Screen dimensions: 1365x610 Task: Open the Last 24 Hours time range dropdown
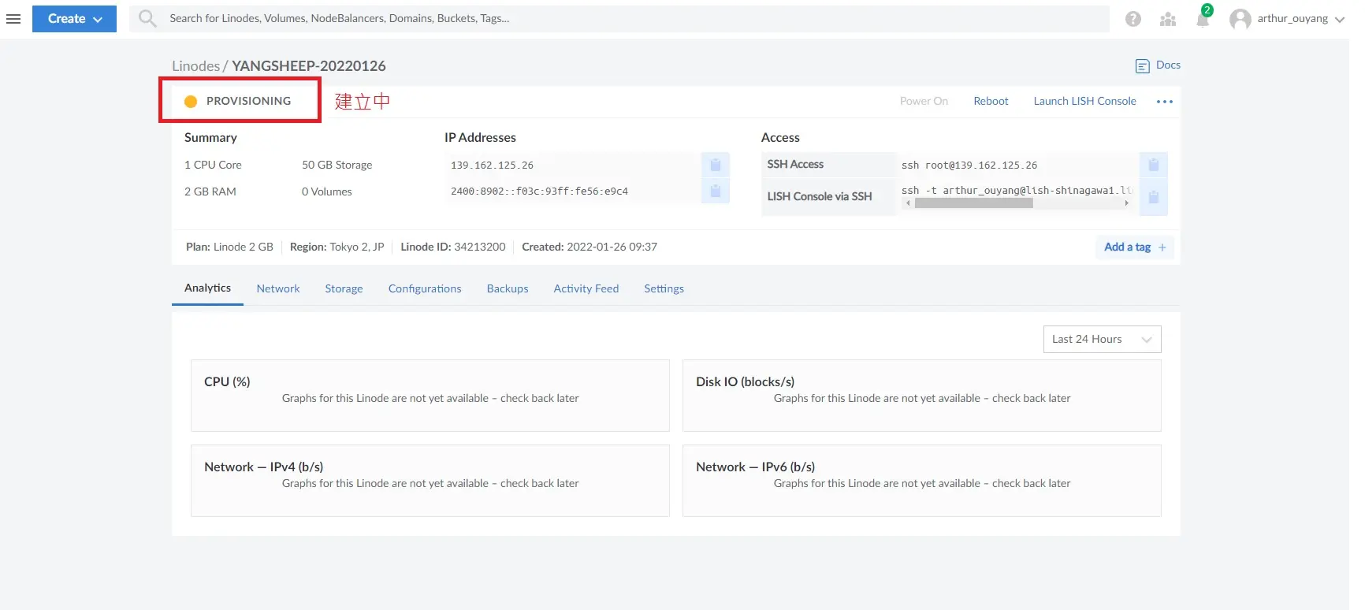point(1103,340)
